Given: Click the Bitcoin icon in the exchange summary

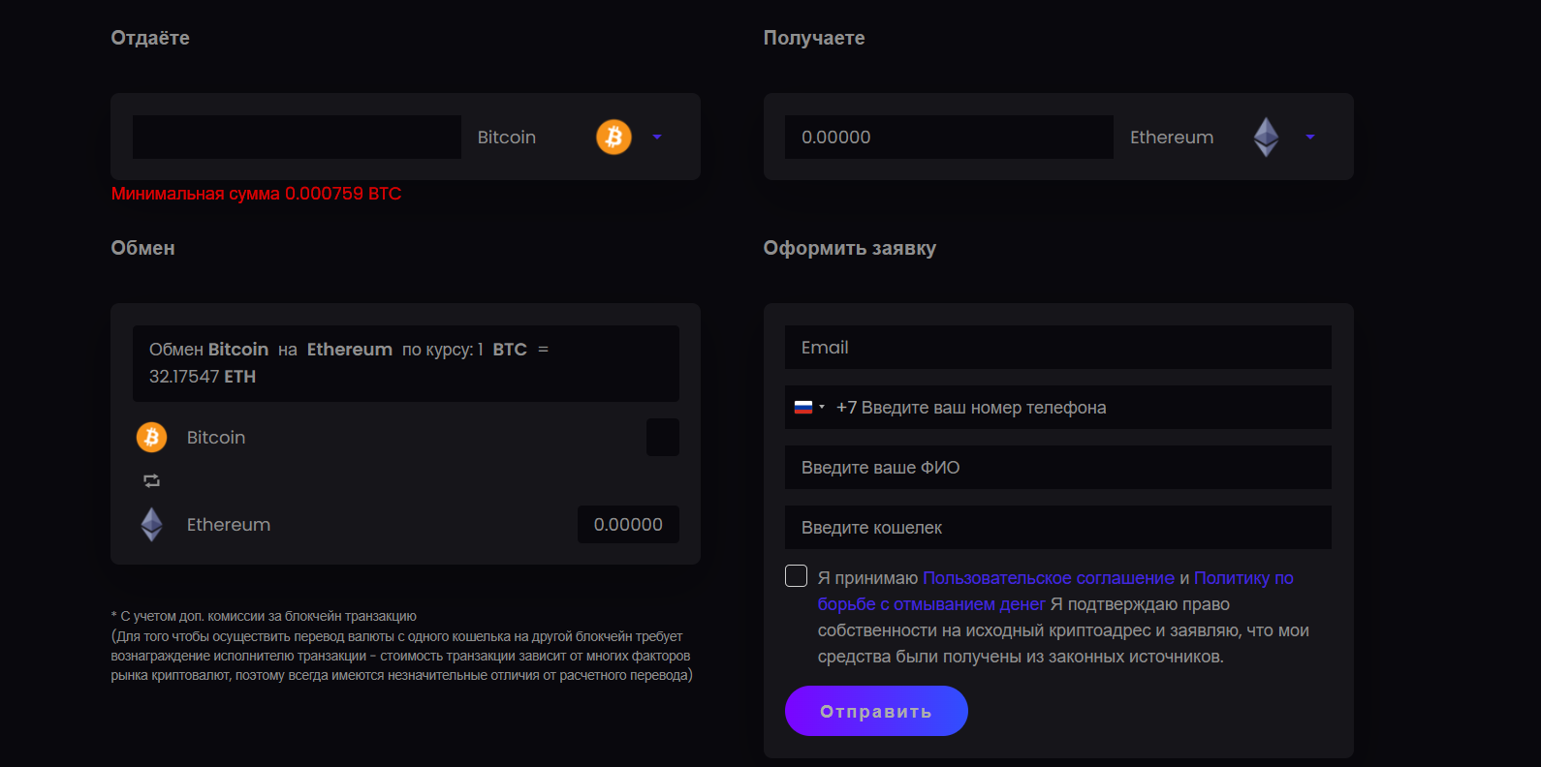Looking at the screenshot, I should (151, 438).
